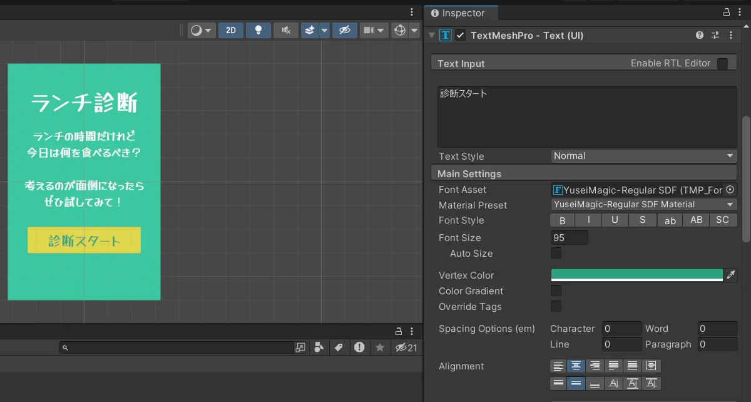Set horizontal alignment to flush
The width and height of the screenshot is (751, 402).
click(x=633, y=366)
